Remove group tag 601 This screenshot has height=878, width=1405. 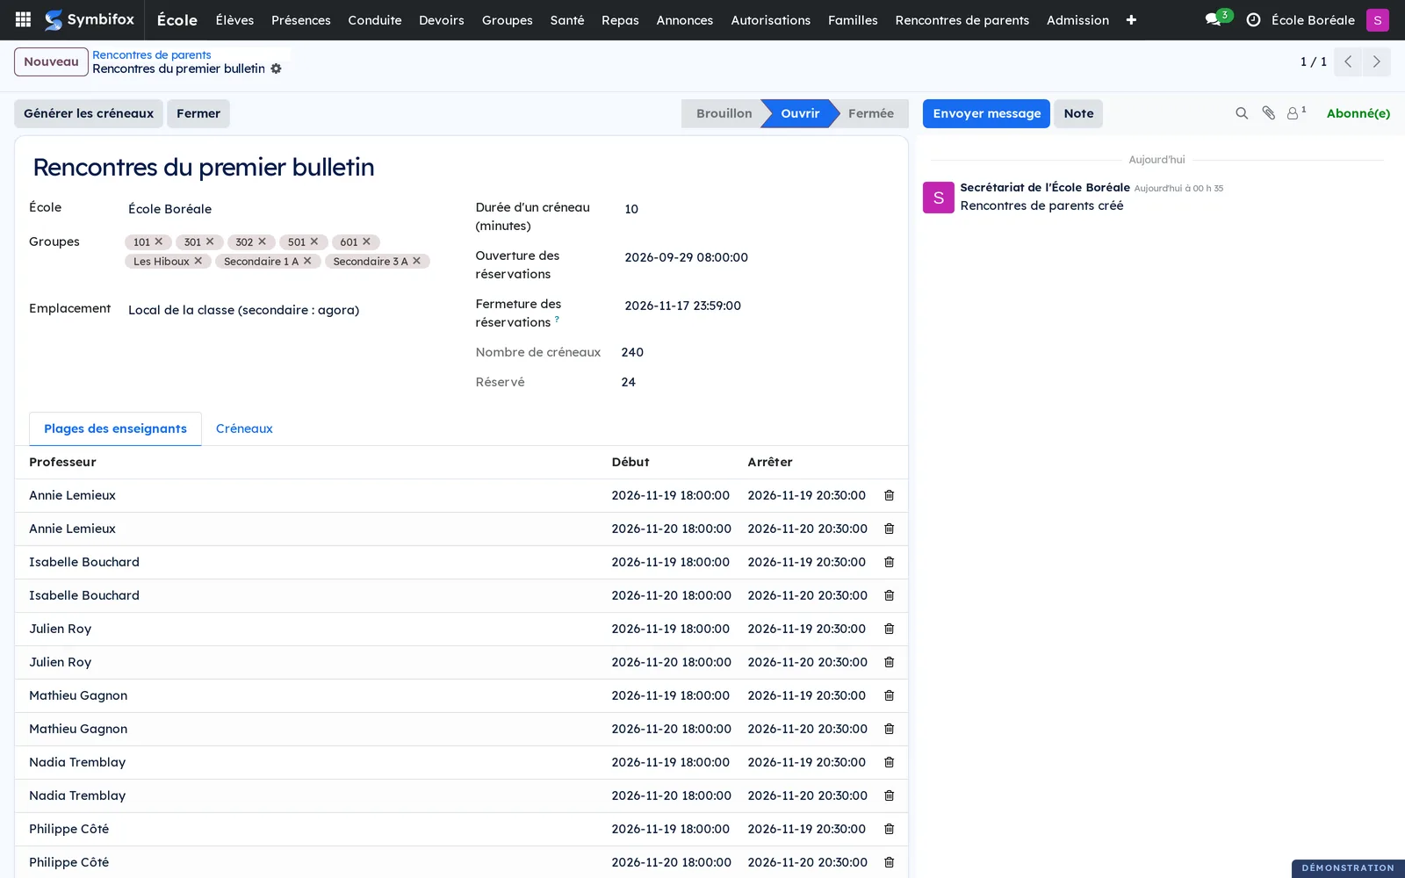pos(367,241)
